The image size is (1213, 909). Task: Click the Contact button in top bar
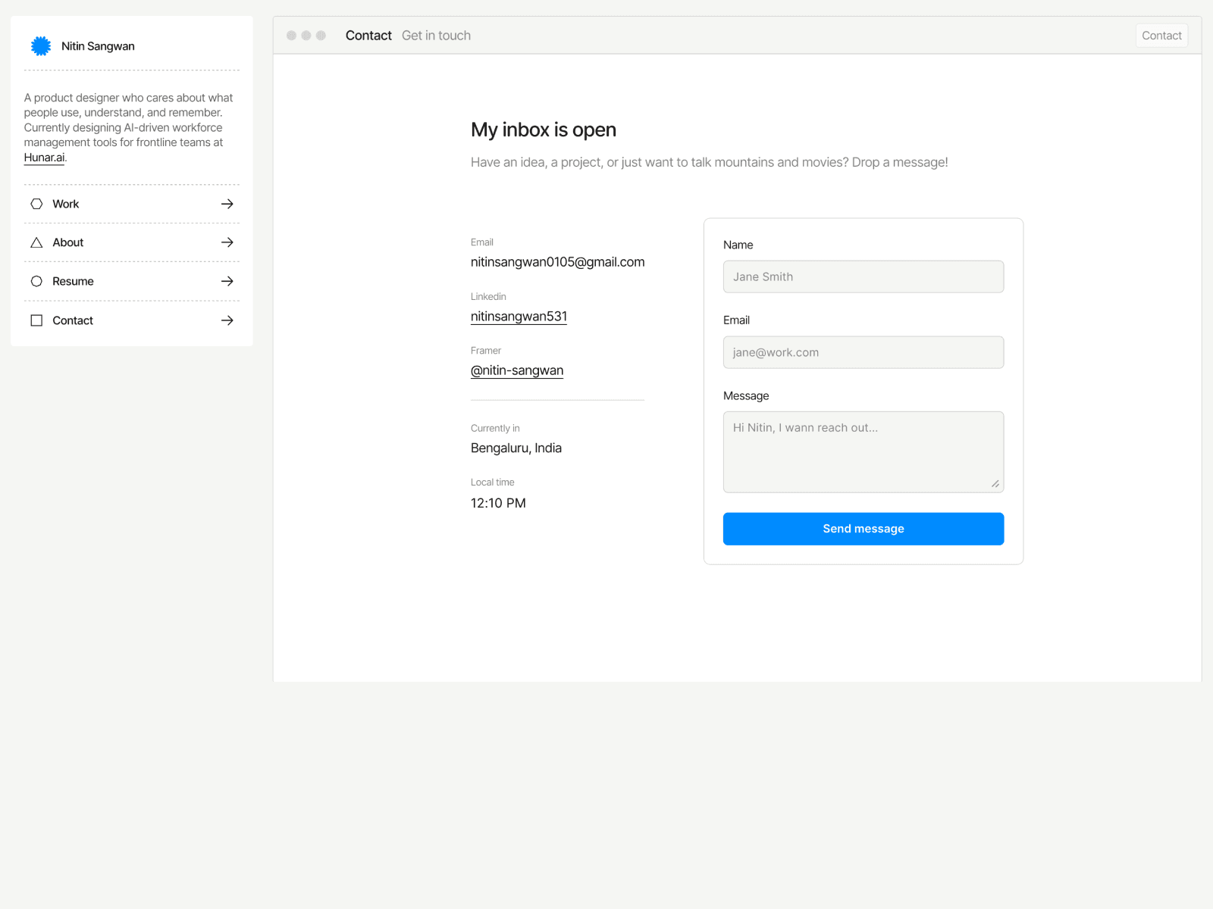coord(1161,36)
